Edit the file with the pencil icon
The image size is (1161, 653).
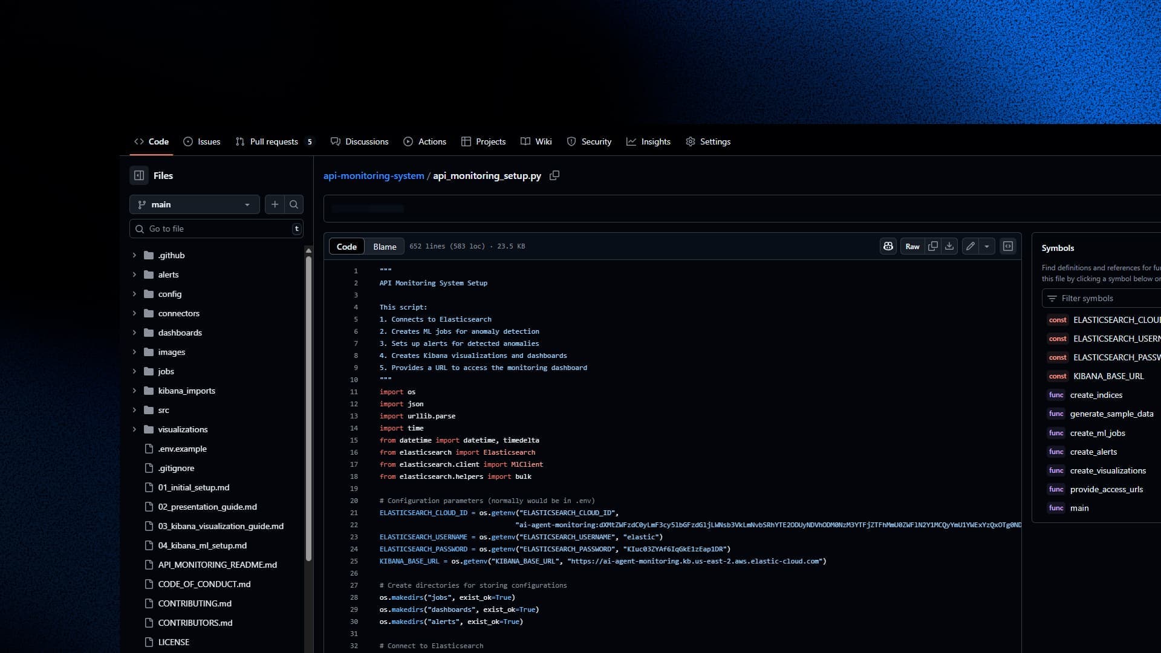coord(970,246)
